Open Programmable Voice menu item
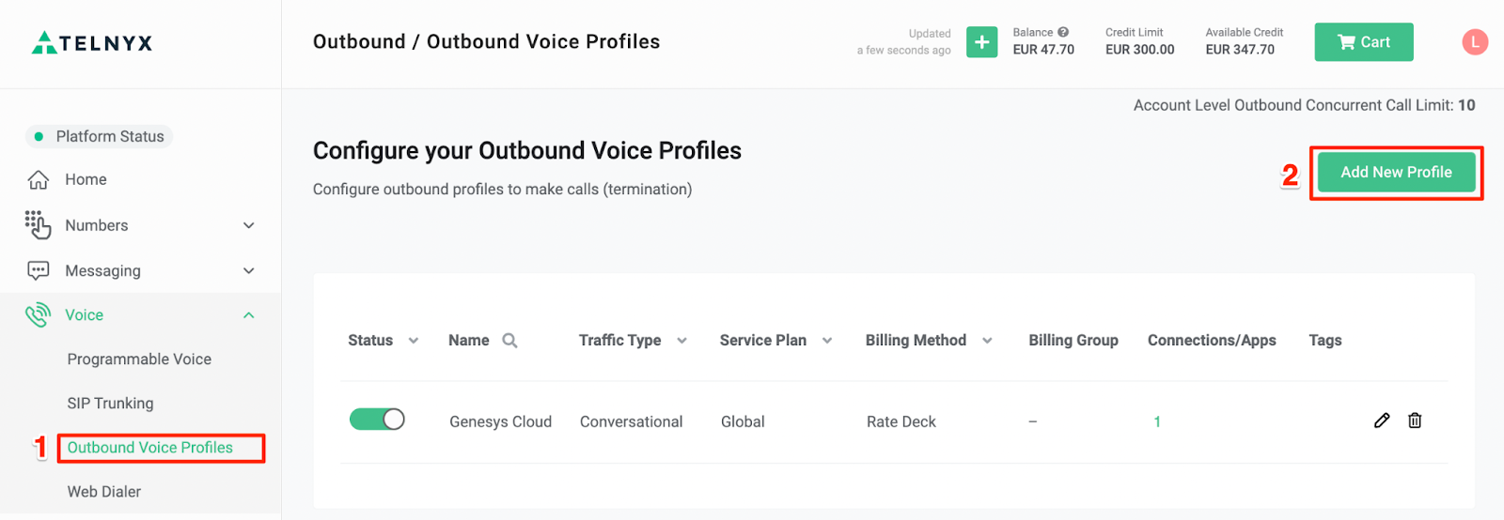Viewport: 1504px width, 520px height. click(139, 359)
